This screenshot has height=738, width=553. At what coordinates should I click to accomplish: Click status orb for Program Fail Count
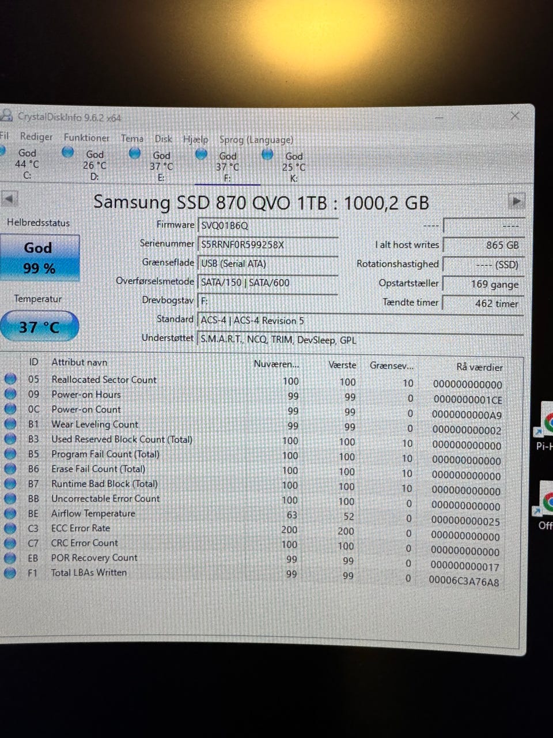pyautogui.click(x=10, y=454)
